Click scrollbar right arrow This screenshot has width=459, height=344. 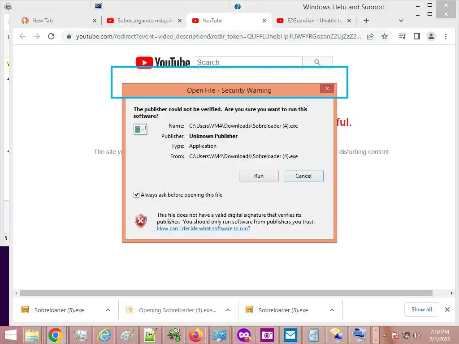coord(452,293)
